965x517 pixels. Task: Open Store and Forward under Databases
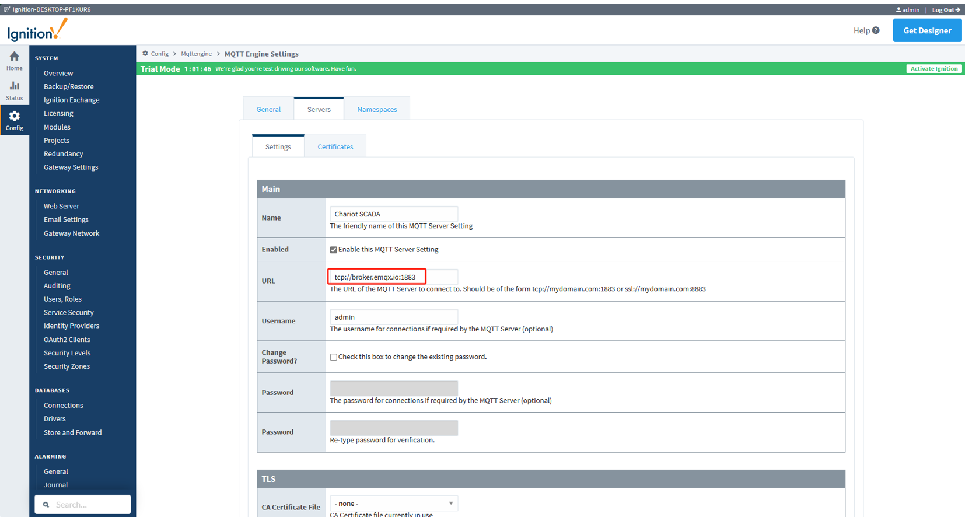73,432
